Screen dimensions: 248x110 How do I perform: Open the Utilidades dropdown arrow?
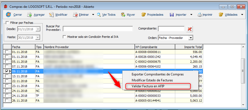click(242, 15)
